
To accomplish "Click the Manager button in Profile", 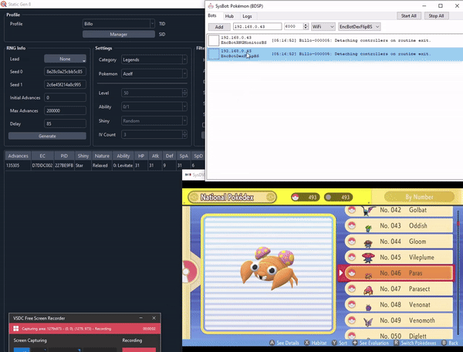I will 119,34.
